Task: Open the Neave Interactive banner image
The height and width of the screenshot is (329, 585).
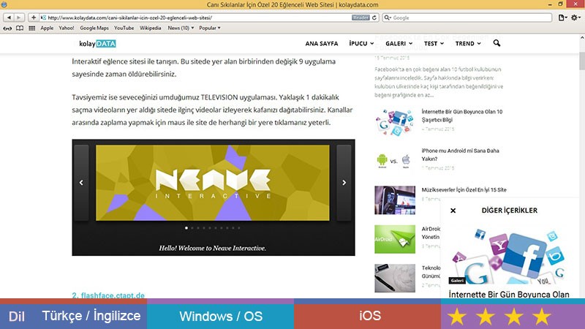Action: [x=213, y=182]
